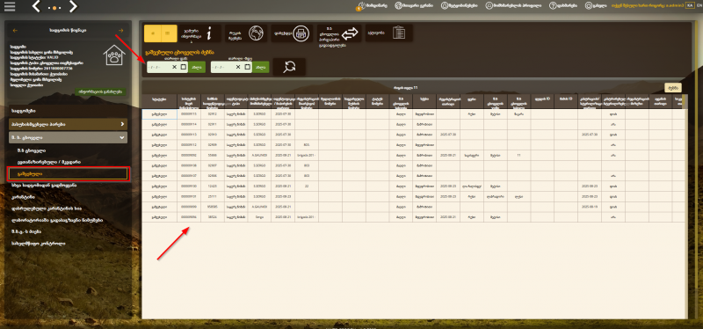The height and width of the screenshot is (329, 703).
Task: Select the highlighted submenu item in sidebar
Action: (69, 173)
